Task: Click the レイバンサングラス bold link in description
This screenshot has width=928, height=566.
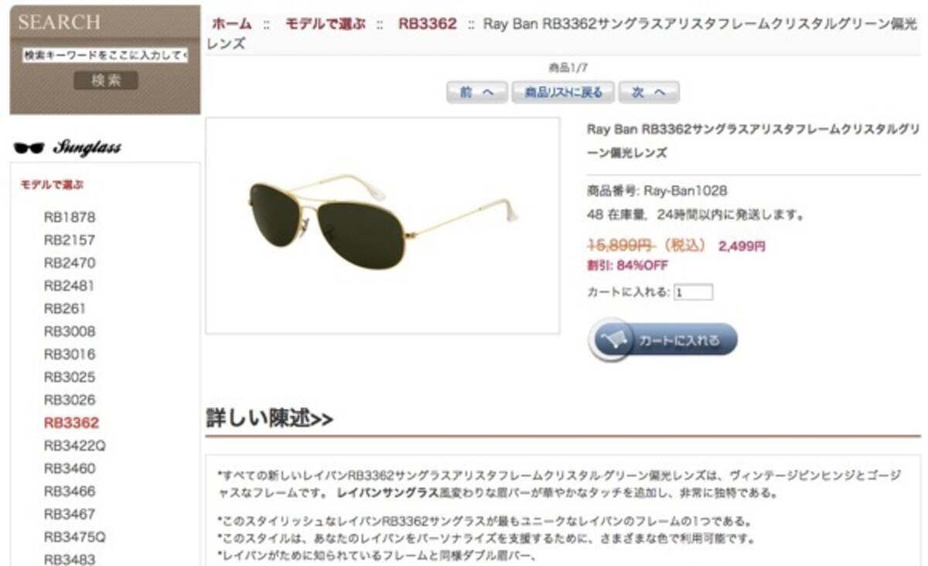Action: pyautogui.click(x=387, y=493)
